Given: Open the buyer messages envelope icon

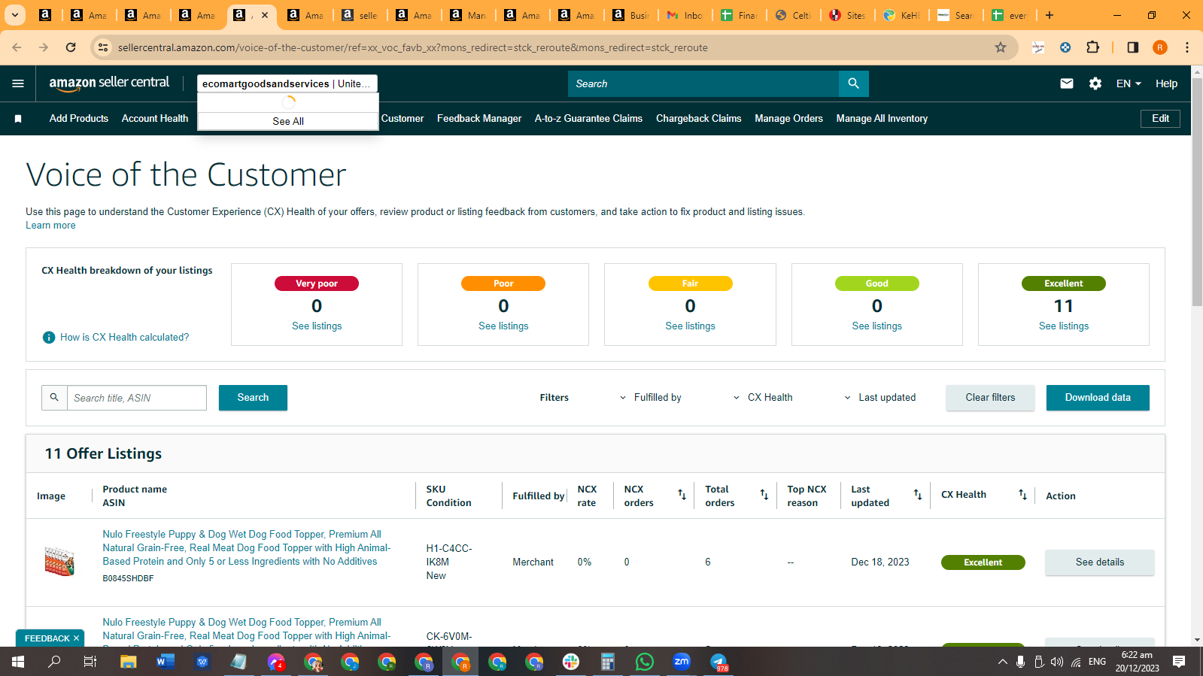Looking at the screenshot, I should tap(1067, 83).
